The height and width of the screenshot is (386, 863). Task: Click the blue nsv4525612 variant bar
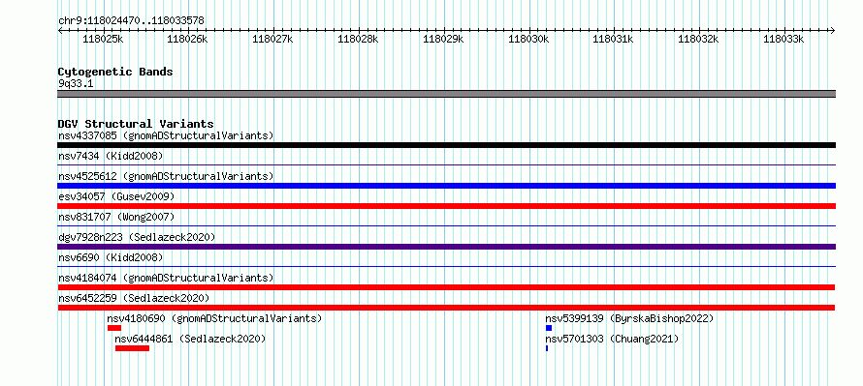pos(446,186)
